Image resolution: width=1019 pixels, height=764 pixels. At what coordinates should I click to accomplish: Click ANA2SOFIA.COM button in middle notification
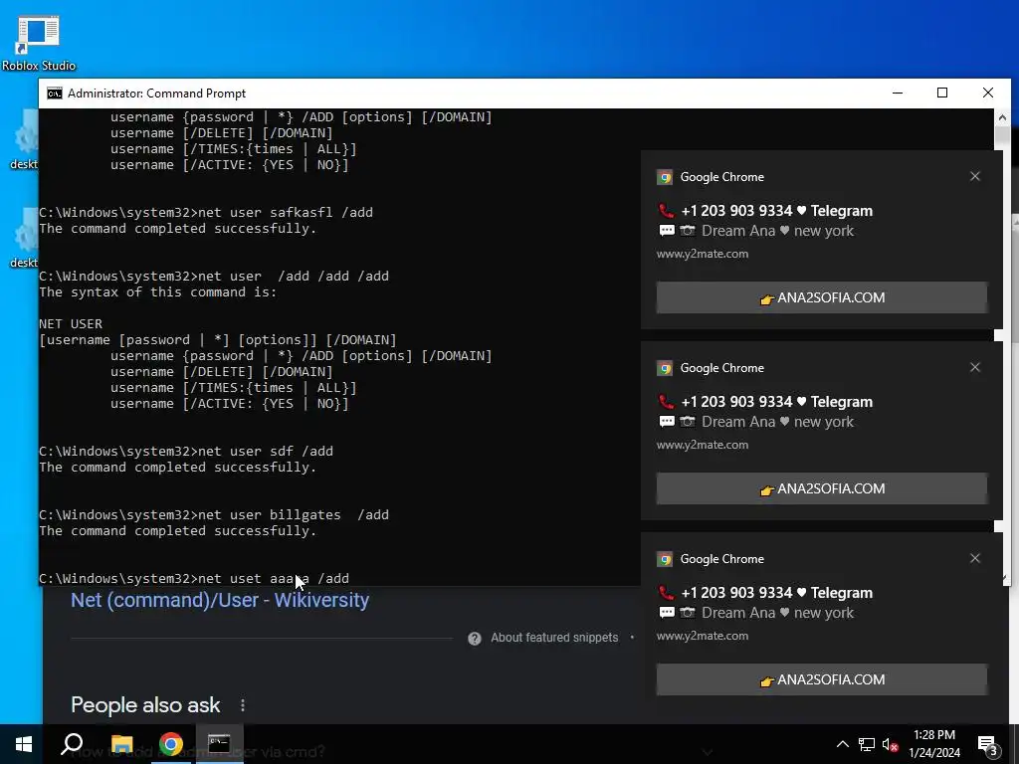(x=821, y=488)
